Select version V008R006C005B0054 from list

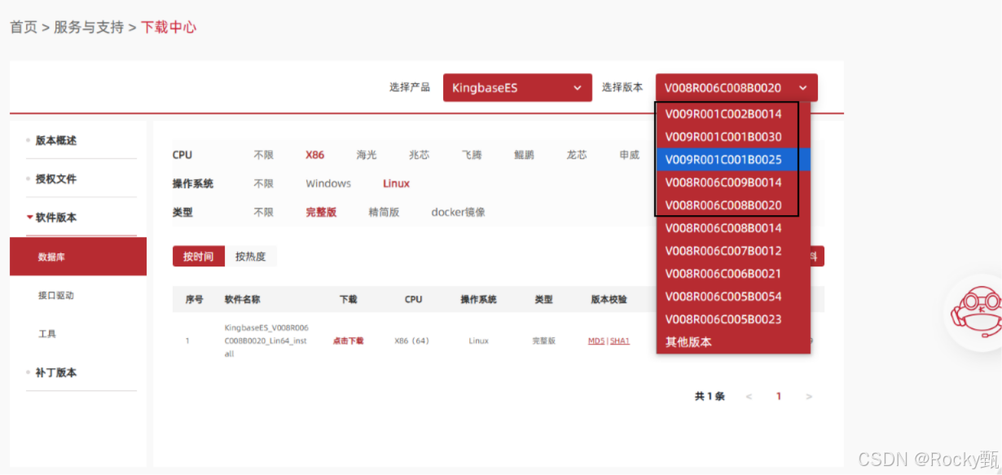(733, 297)
